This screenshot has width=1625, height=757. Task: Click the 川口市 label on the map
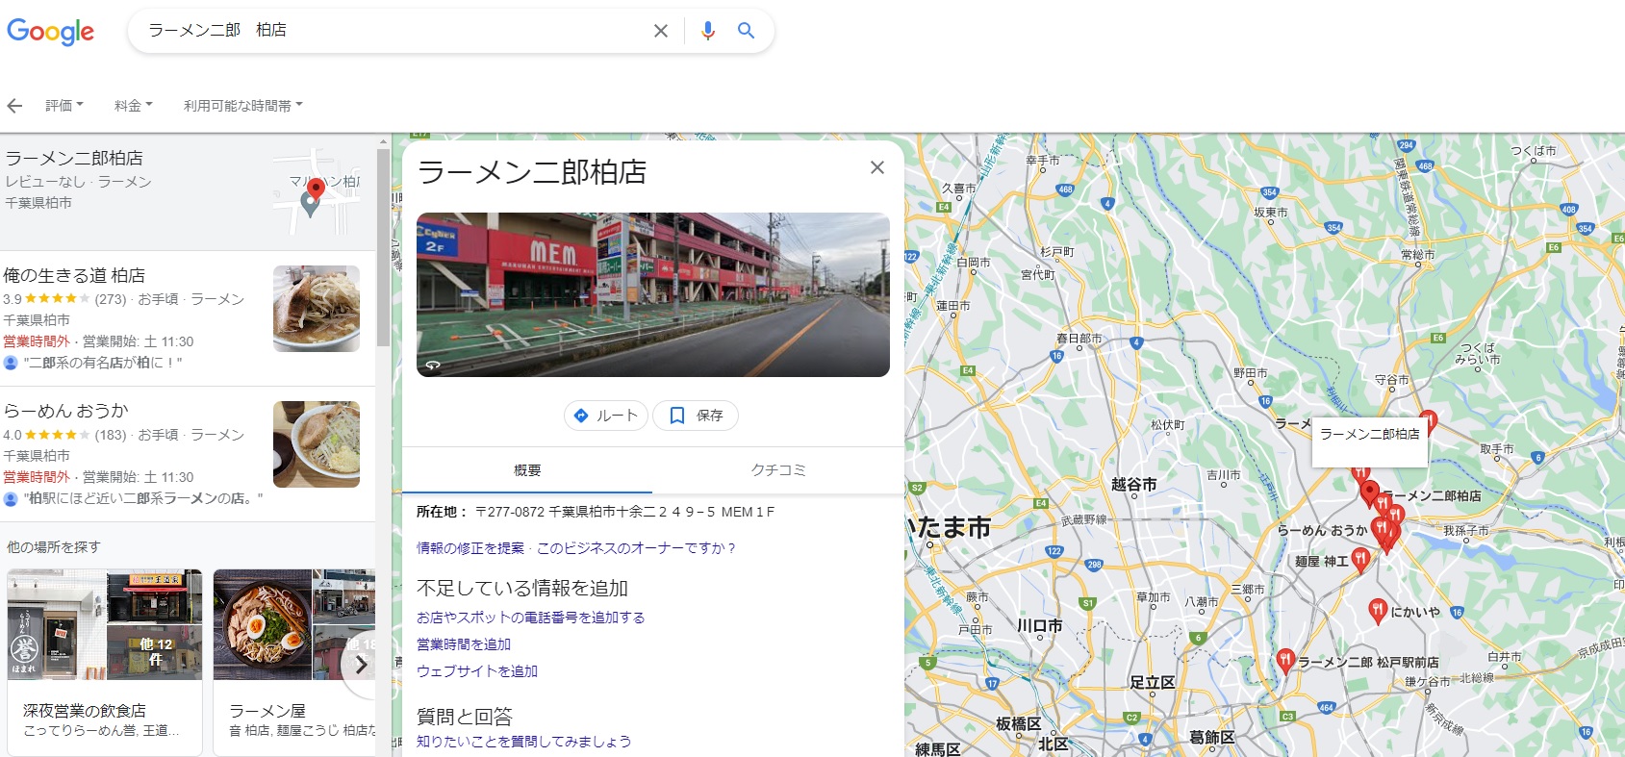pos(1040,625)
